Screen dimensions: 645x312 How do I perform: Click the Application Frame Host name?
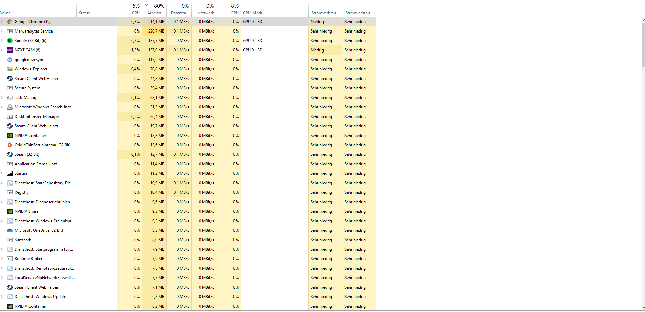[x=36, y=164]
